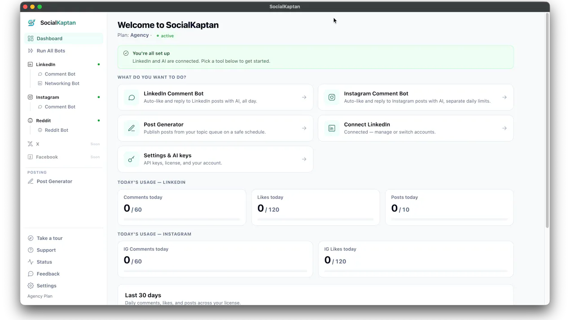
Task: Click the Instagram camera icon in sidebar
Action: coord(30,97)
